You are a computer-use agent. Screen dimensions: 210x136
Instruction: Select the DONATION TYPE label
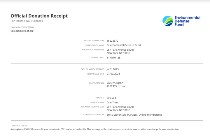coord(97,103)
